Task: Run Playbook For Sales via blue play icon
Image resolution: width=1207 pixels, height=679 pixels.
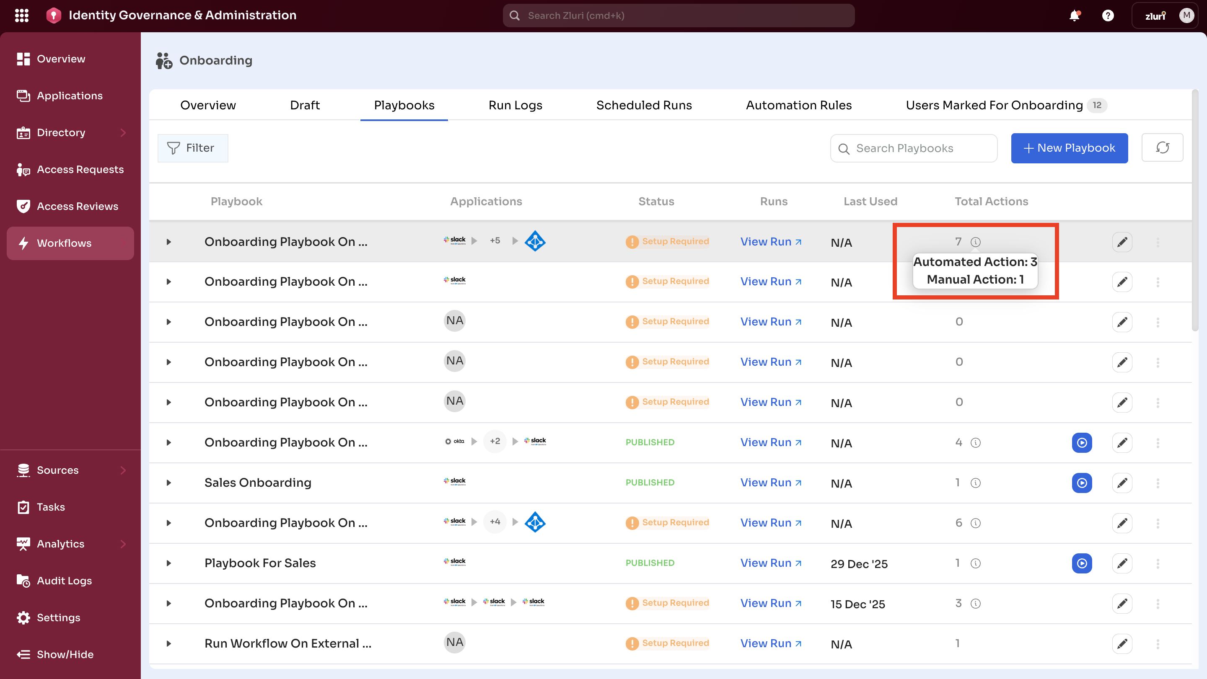Action: [1081, 563]
